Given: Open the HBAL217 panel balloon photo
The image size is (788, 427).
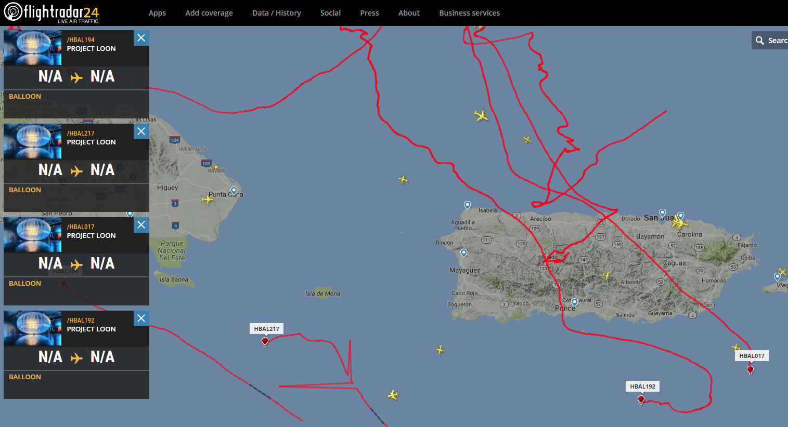Looking at the screenshot, I should [32, 141].
